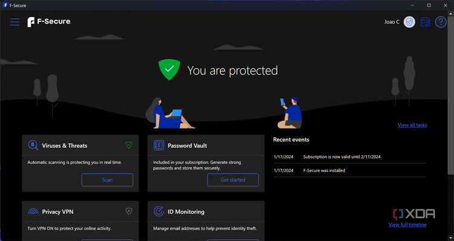The image size is (454, 241).
Task: Click the F-Secure logo in header
Action: pos(49,22)
